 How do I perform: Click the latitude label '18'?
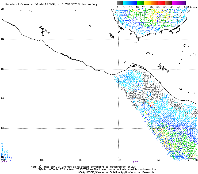[x=2, y=39]
